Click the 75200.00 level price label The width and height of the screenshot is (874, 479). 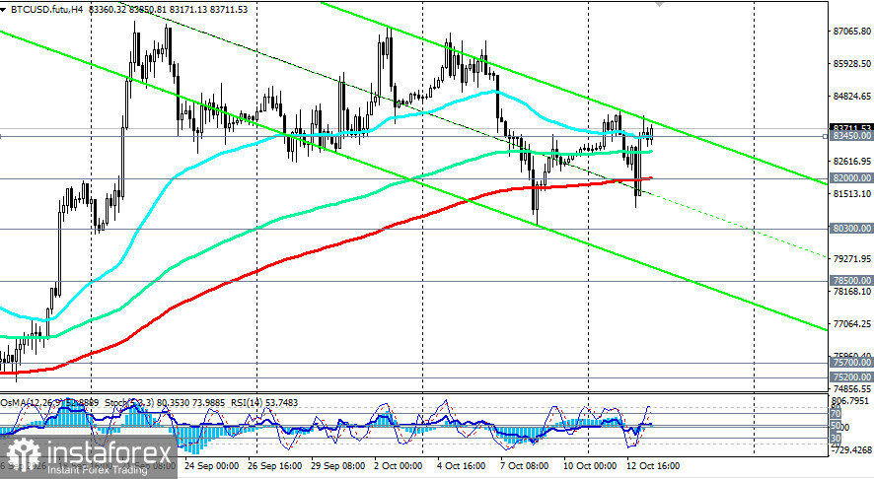pos(851,377)
